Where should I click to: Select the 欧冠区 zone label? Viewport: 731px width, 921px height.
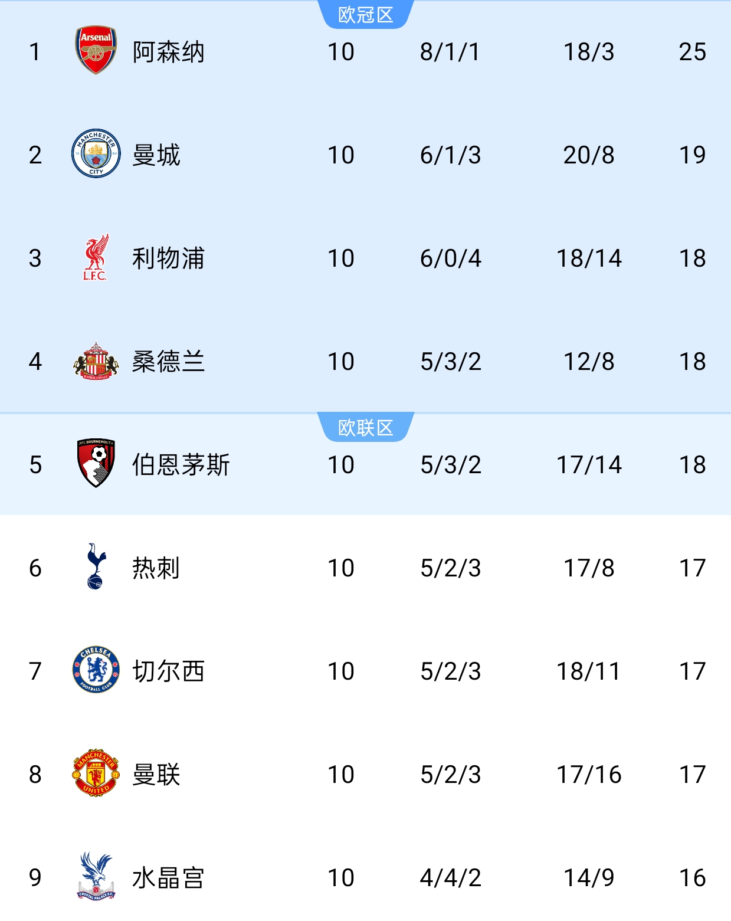(366, 15)
